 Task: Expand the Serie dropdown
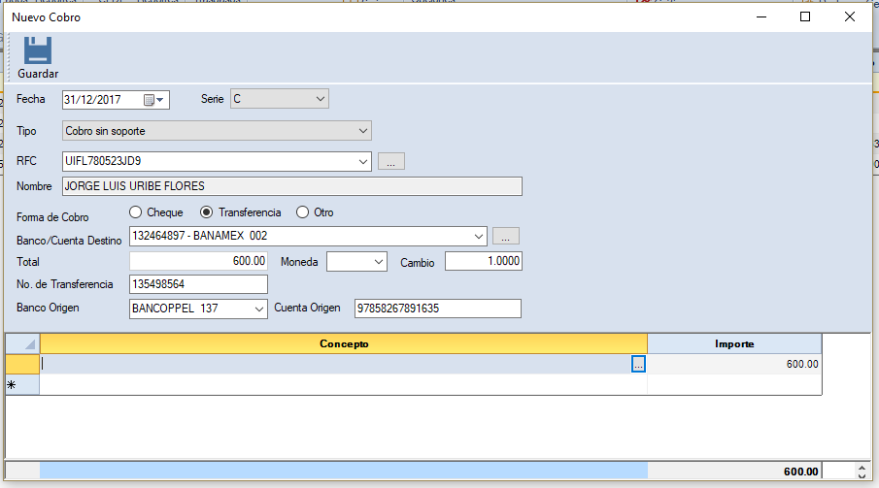(321, 99)
